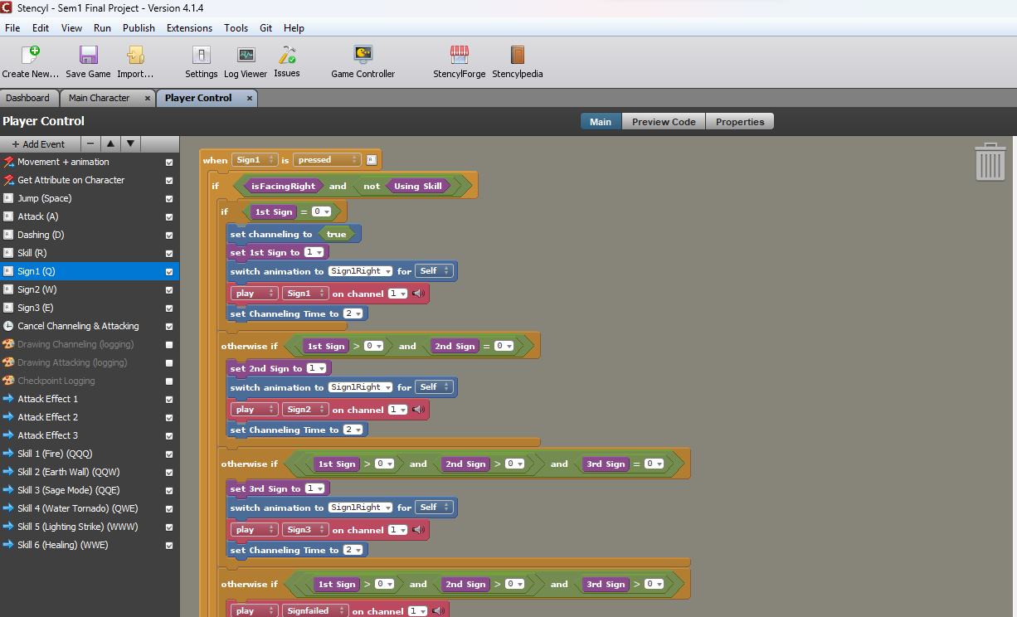Screen dimensions: 1017x617
Task: Enable the Drawing Channeling (logging) event checkbox
Action: 169,345
